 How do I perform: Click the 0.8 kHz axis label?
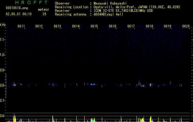pyautogui.click(x=2, y=85)
